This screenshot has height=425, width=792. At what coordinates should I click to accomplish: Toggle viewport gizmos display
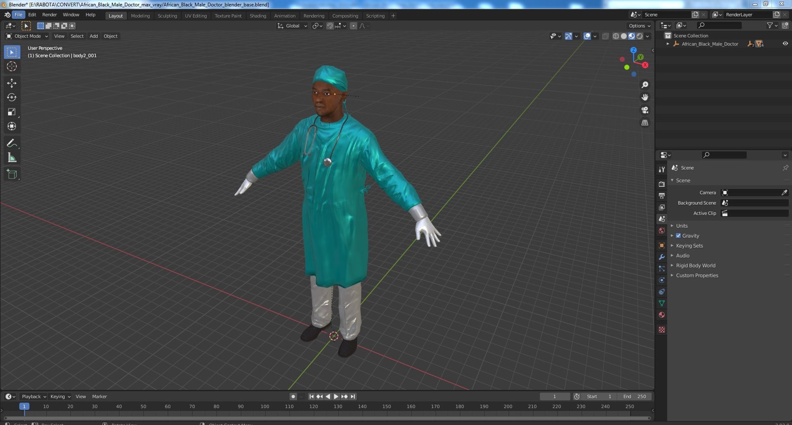coord(568,36)
